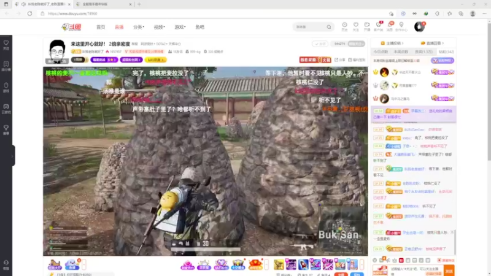Click the red envelope activity icon

point(255,265)
